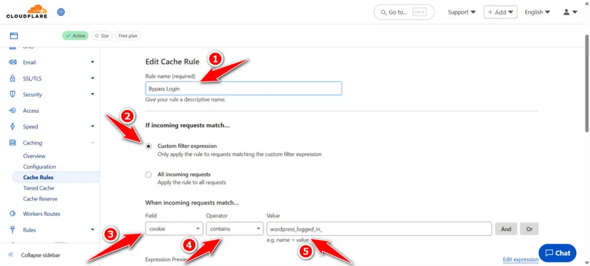Image resolution: width=590 pixels, height=266 pixels.
Task: Open the Field dropdown showing cookie
Action: tap(173, 229)
